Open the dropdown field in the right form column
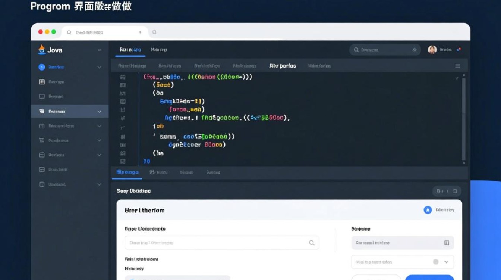The height and width of the screenshot is (280, 501). (x=402, y=262)
